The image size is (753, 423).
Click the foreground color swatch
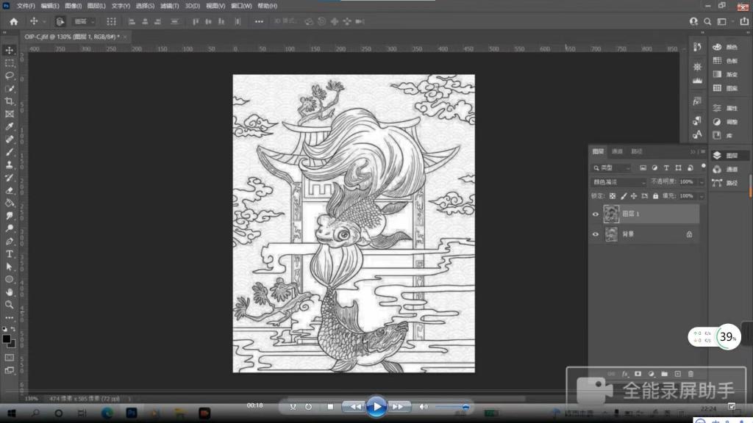coord(7,339)
